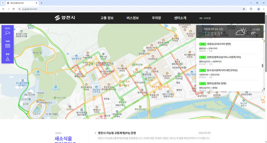Select 영화로(영천IC 방면) traffic row
This screenshot has height=143, width=267.
[229, 86]
